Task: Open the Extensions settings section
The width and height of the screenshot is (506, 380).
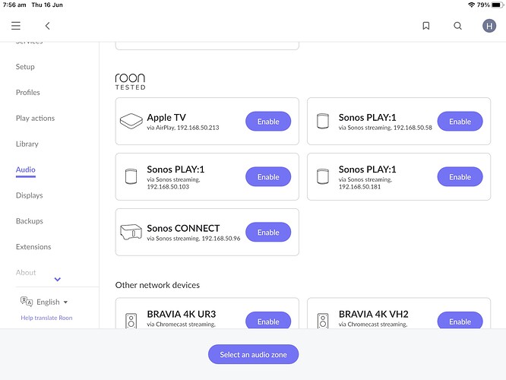Action: [33, 247]
